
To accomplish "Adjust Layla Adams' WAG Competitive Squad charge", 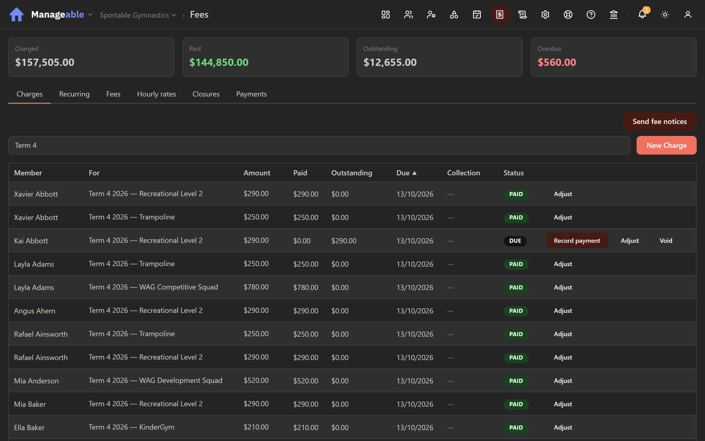I will coord(563,287).
